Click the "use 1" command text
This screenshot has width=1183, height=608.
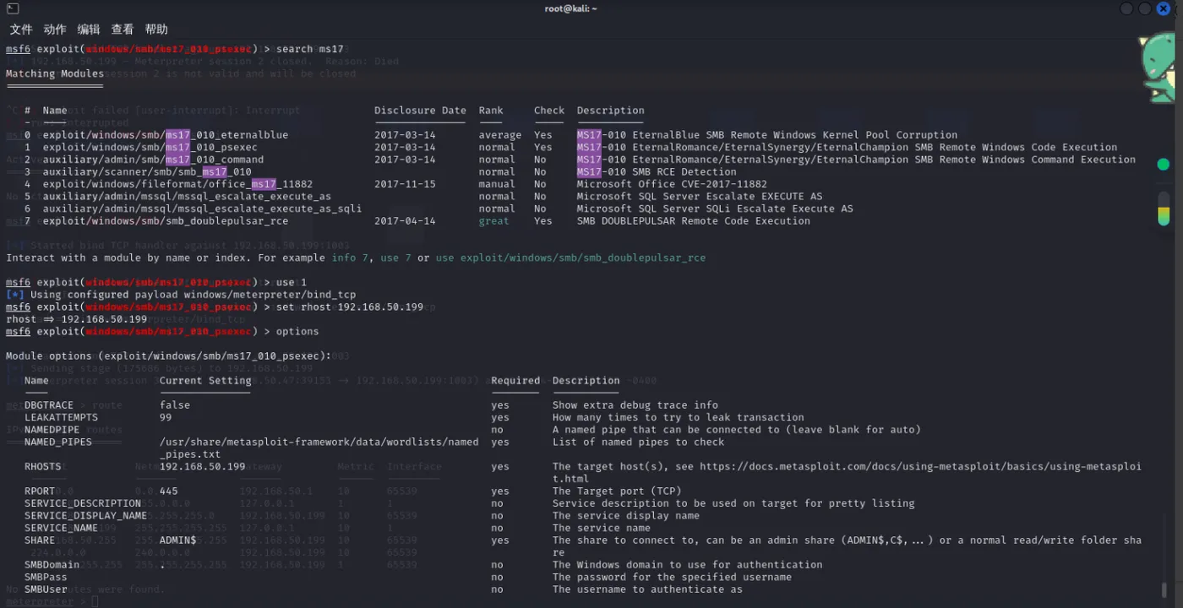click(x=292, y=282)
